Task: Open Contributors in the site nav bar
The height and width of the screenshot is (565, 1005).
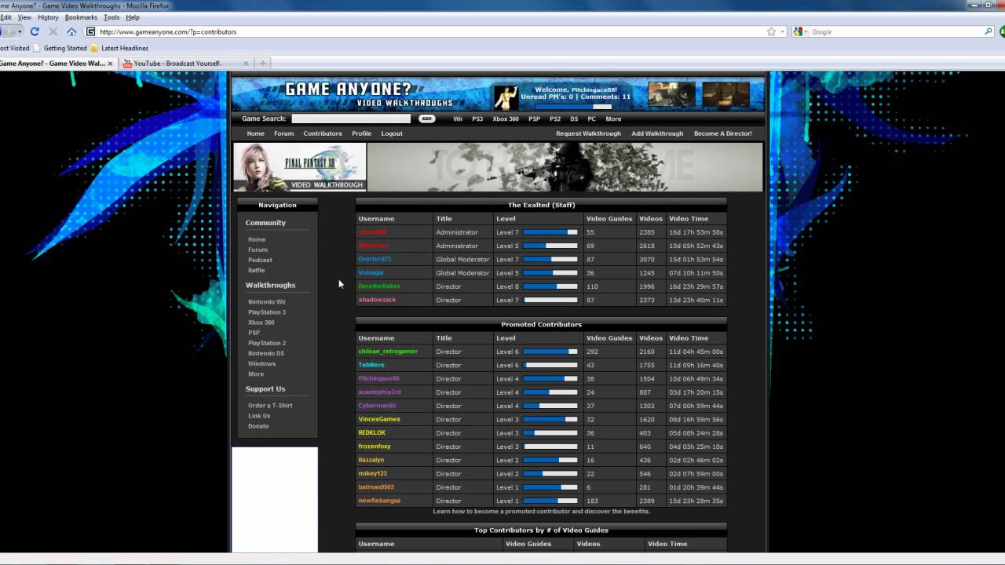Action: pyautogui.click(x=323, y=133)
